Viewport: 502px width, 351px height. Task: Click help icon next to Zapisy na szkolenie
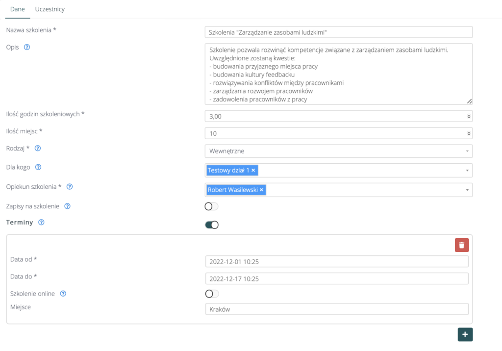pos(68,206)
